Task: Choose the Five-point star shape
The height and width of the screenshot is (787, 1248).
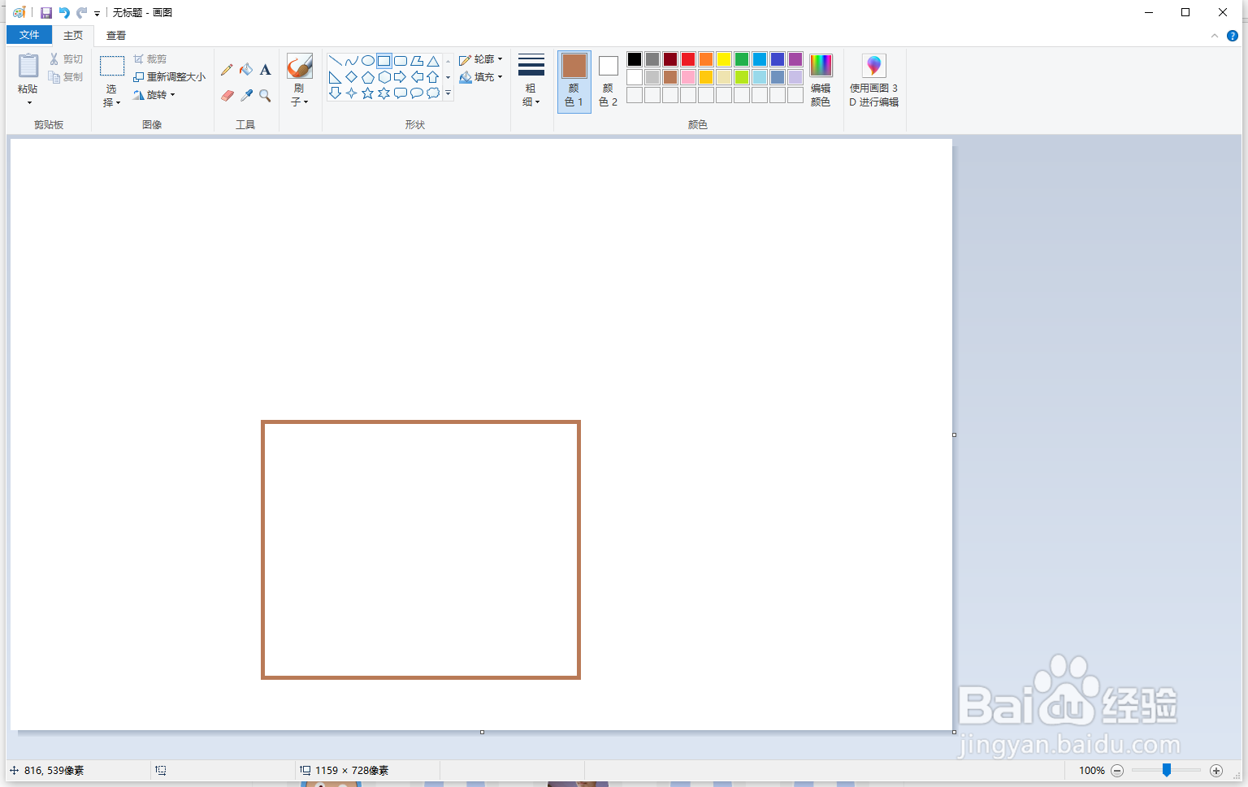Action: (367, 93)
